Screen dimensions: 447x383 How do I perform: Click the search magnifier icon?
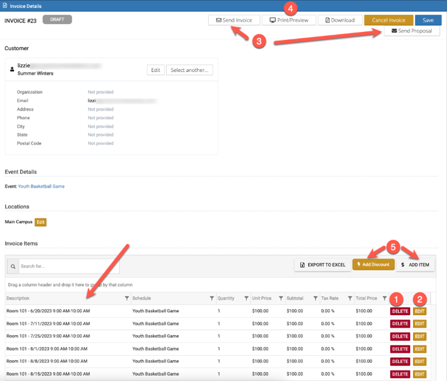click(13, 266)
